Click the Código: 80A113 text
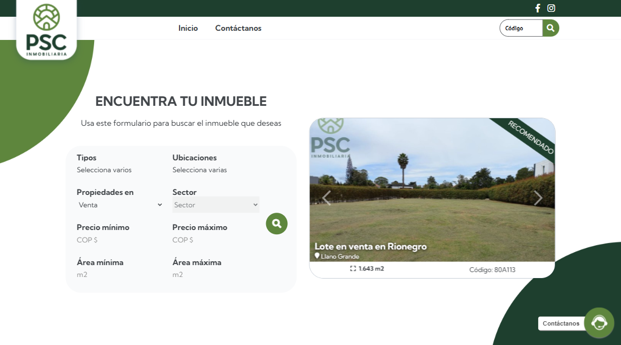The image size is (621, 345). [x=492, y=270]
